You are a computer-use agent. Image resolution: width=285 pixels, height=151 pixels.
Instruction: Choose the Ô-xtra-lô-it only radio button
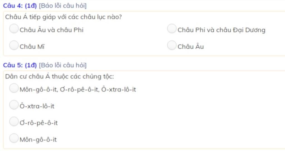(x=14, y=105)
